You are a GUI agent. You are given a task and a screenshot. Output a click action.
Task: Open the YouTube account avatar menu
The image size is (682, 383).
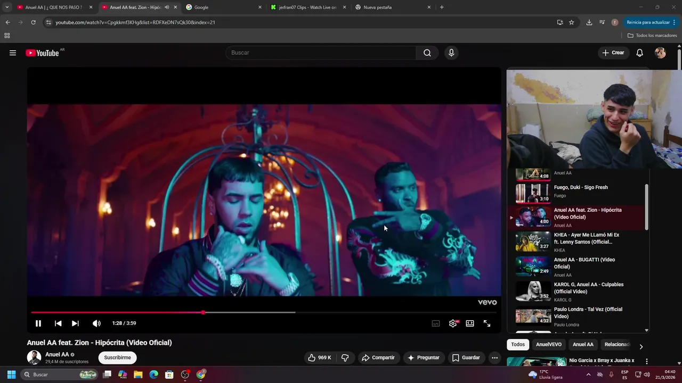coord(660,53)
